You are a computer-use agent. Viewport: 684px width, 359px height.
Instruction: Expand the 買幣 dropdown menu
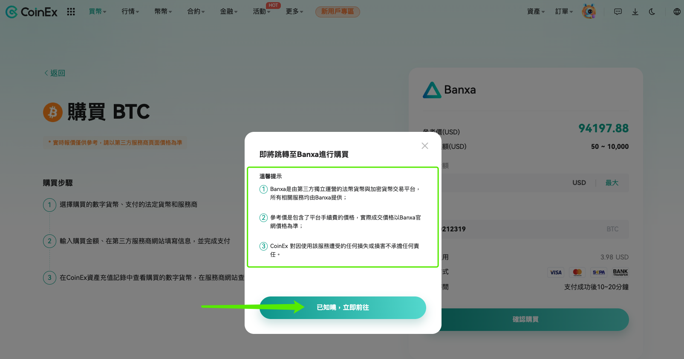[x=98, y=11]
